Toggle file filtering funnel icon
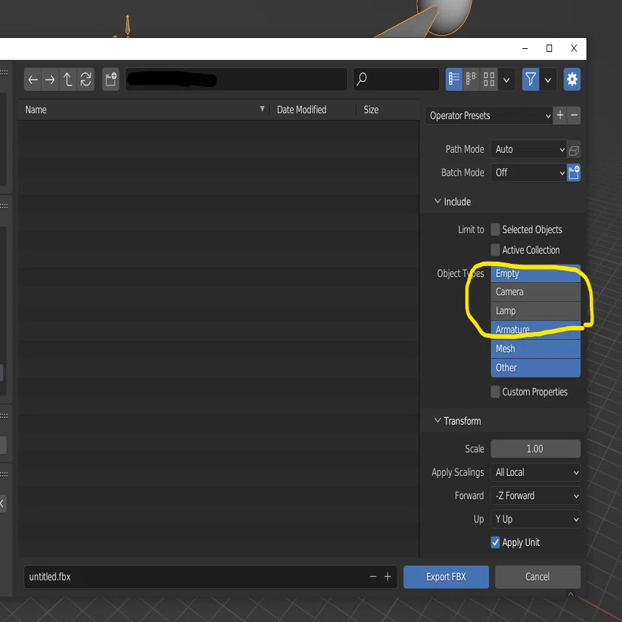This screenshot has width=622, height=622. click(531, 80)
